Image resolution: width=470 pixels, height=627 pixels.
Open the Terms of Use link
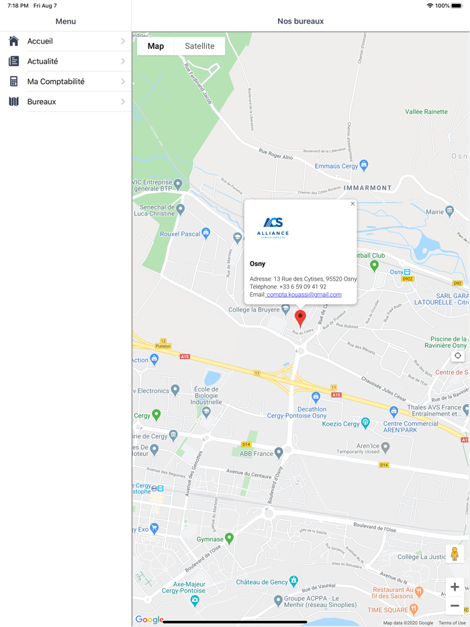452,622
